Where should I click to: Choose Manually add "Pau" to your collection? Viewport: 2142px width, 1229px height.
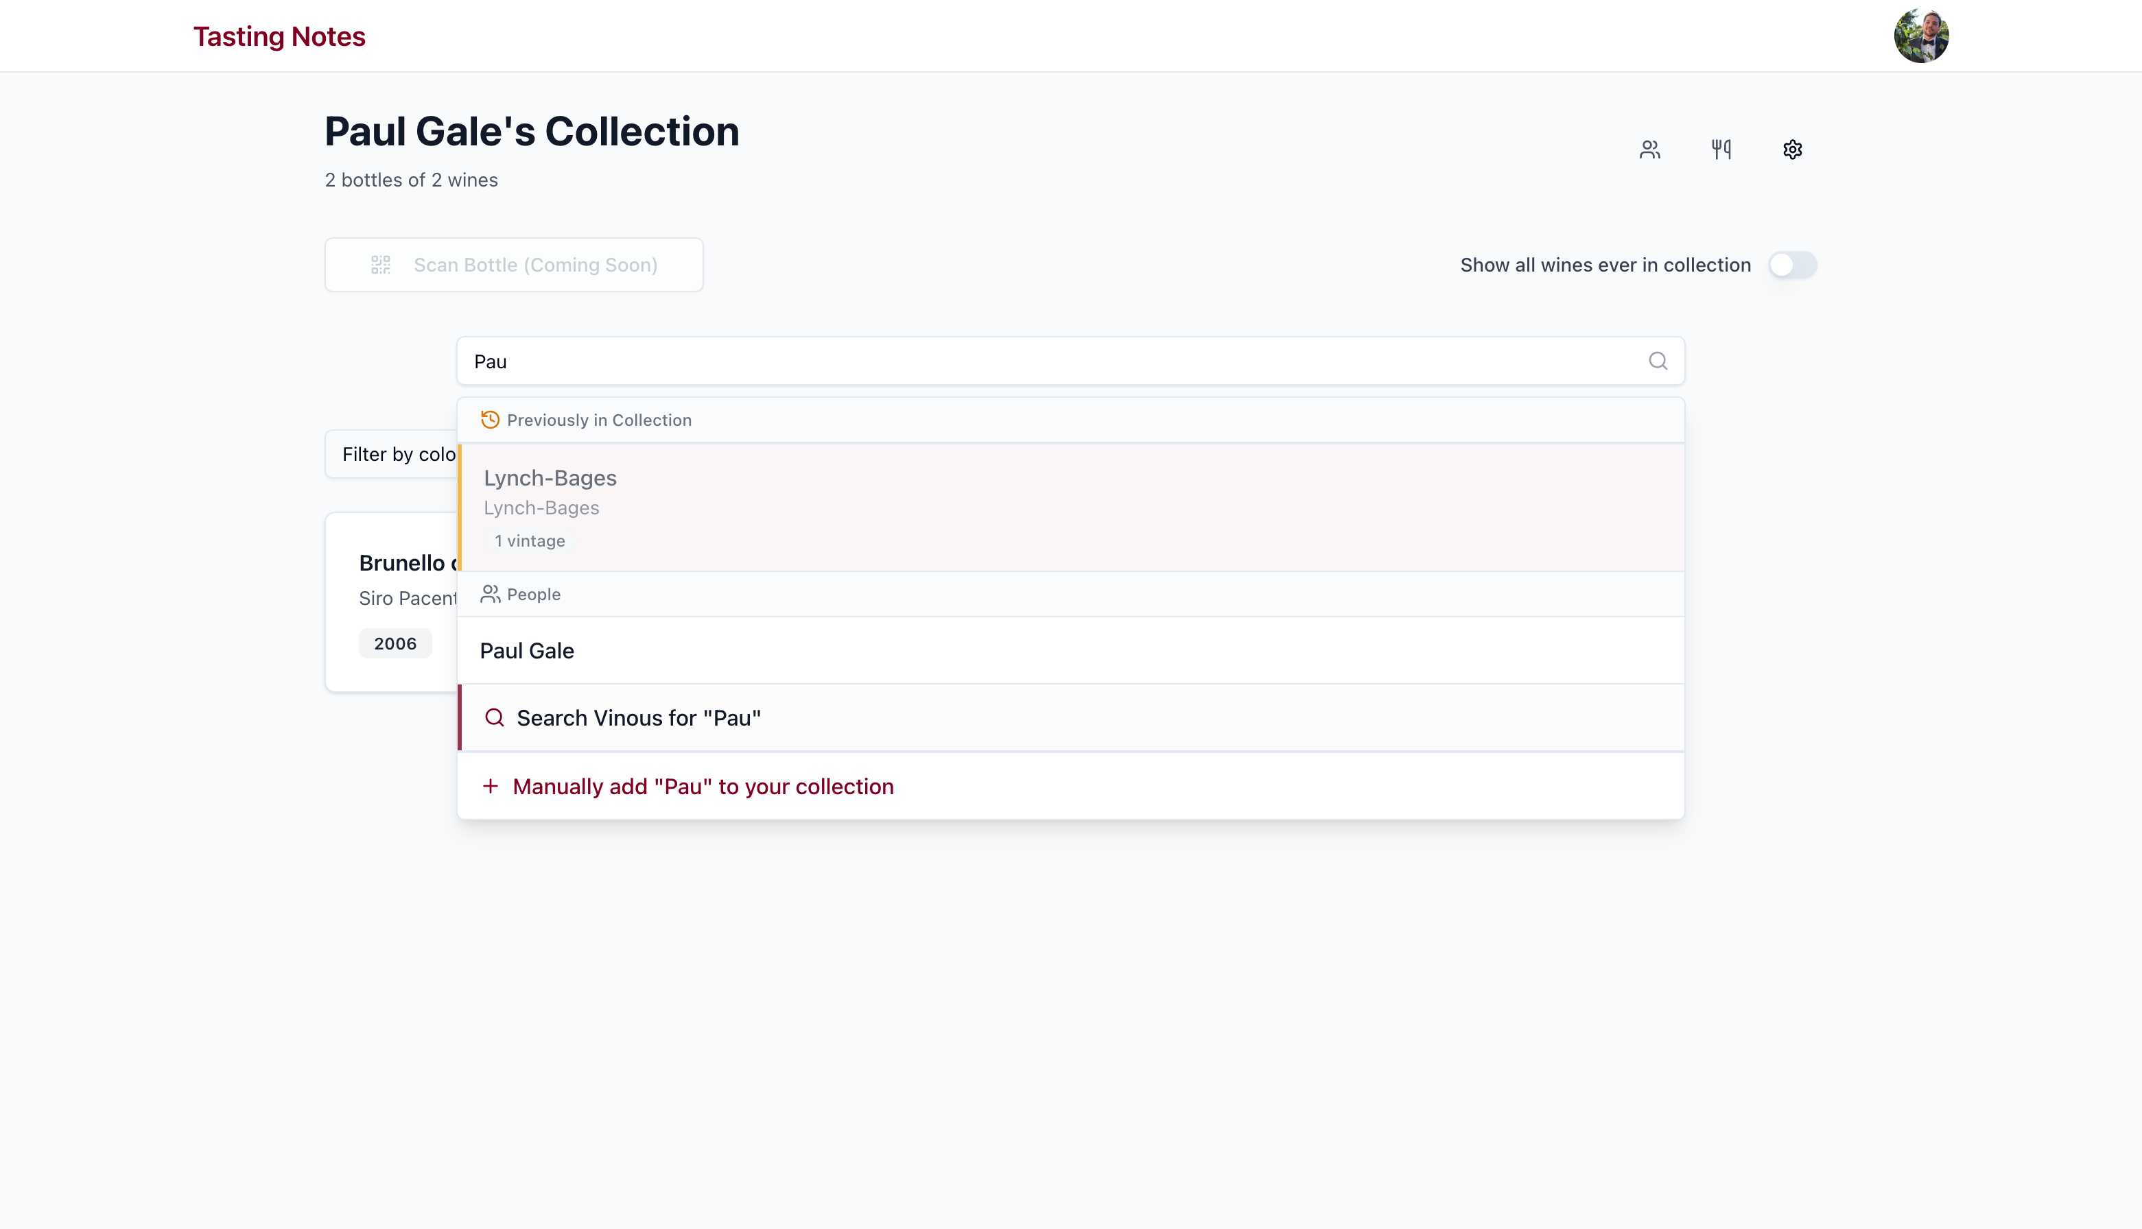(x=1070, y=787)
